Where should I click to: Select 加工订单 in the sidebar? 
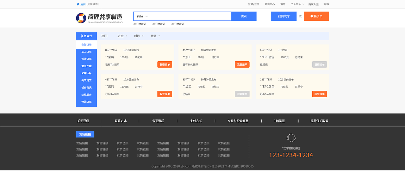click(x=86, y=52)
